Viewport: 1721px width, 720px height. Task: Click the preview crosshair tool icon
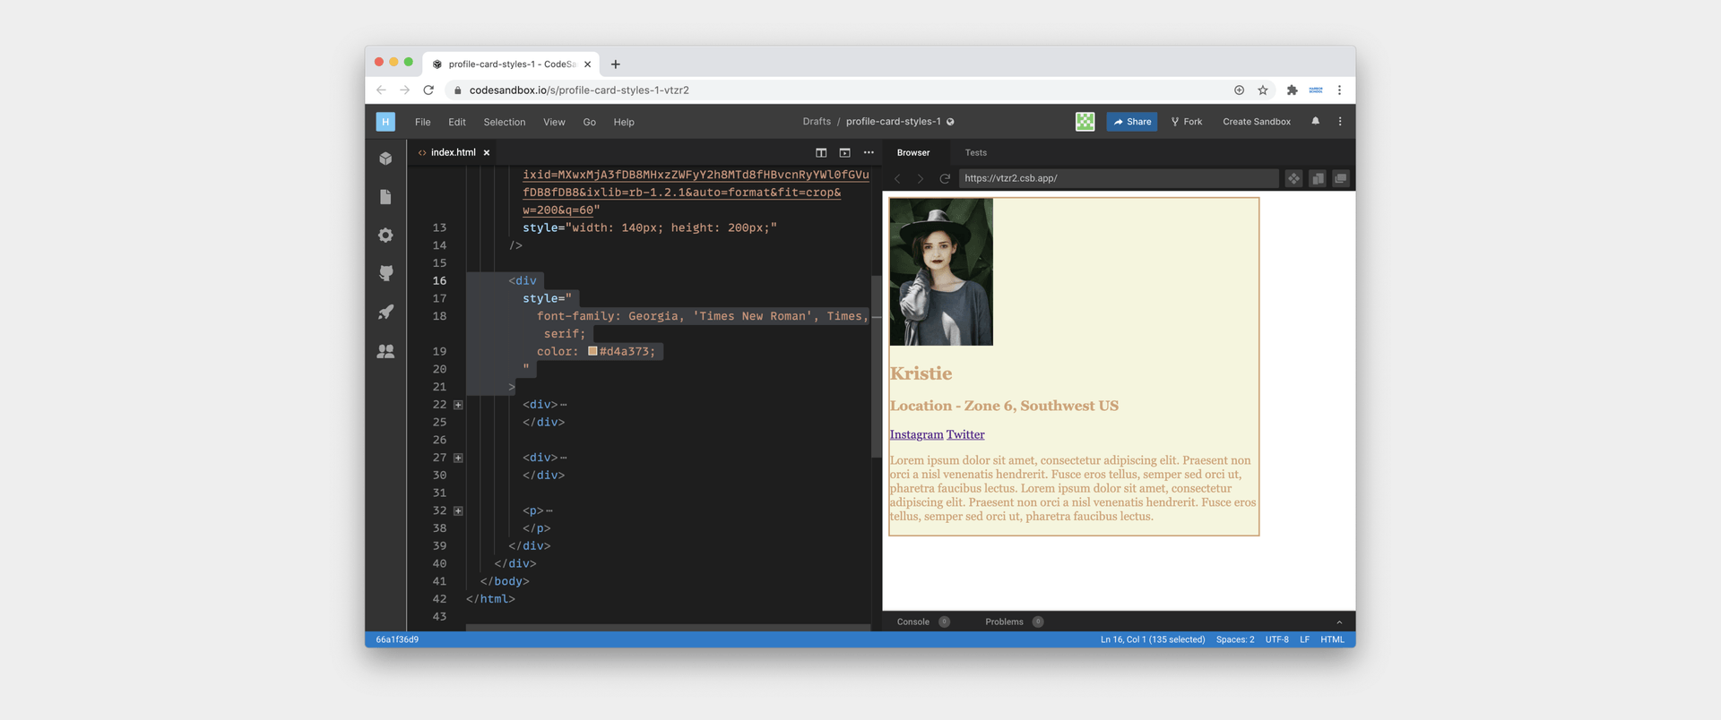coord(1293,178)
